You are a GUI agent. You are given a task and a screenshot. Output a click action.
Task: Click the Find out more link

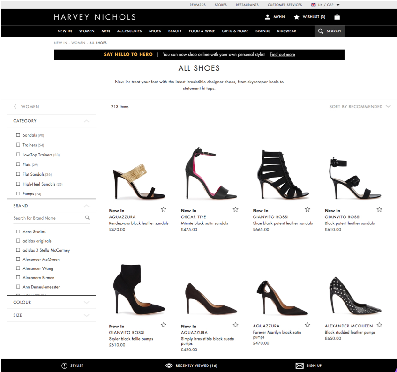[282, 54]
